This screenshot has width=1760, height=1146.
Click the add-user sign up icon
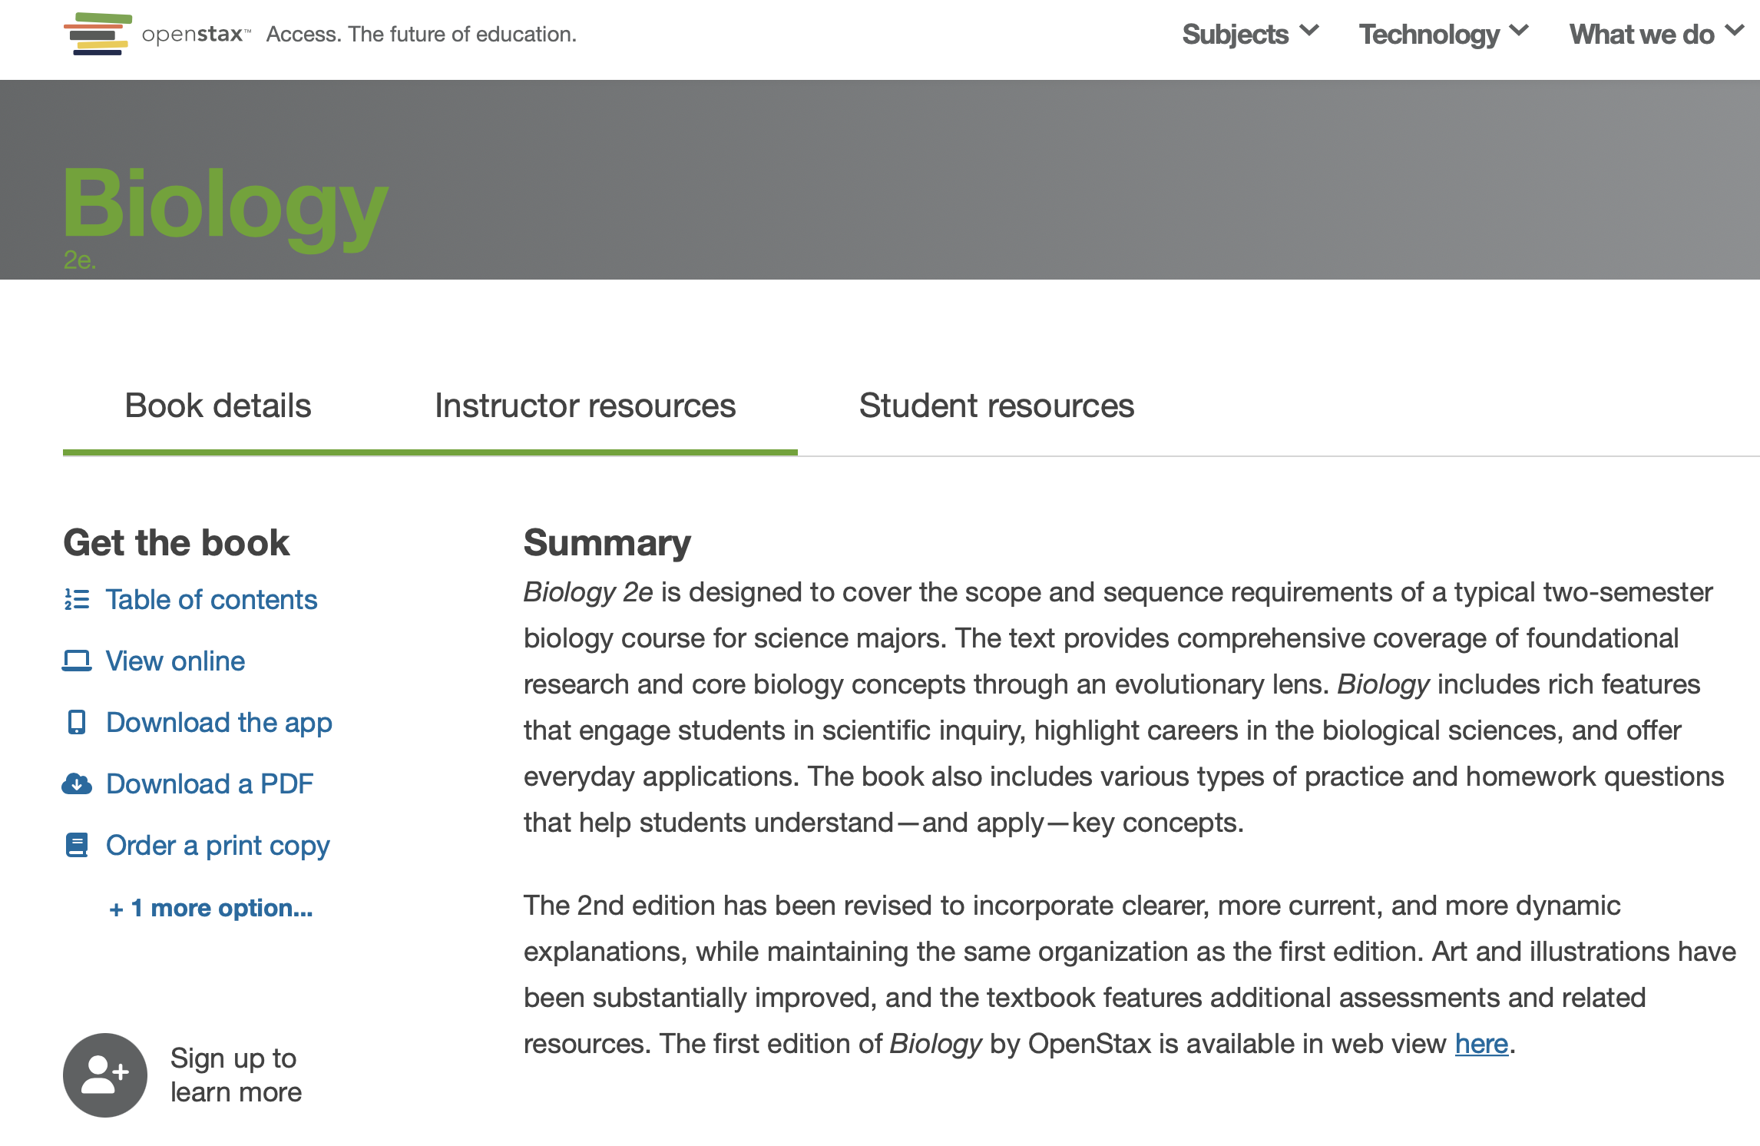click(x=105, y=1075)
